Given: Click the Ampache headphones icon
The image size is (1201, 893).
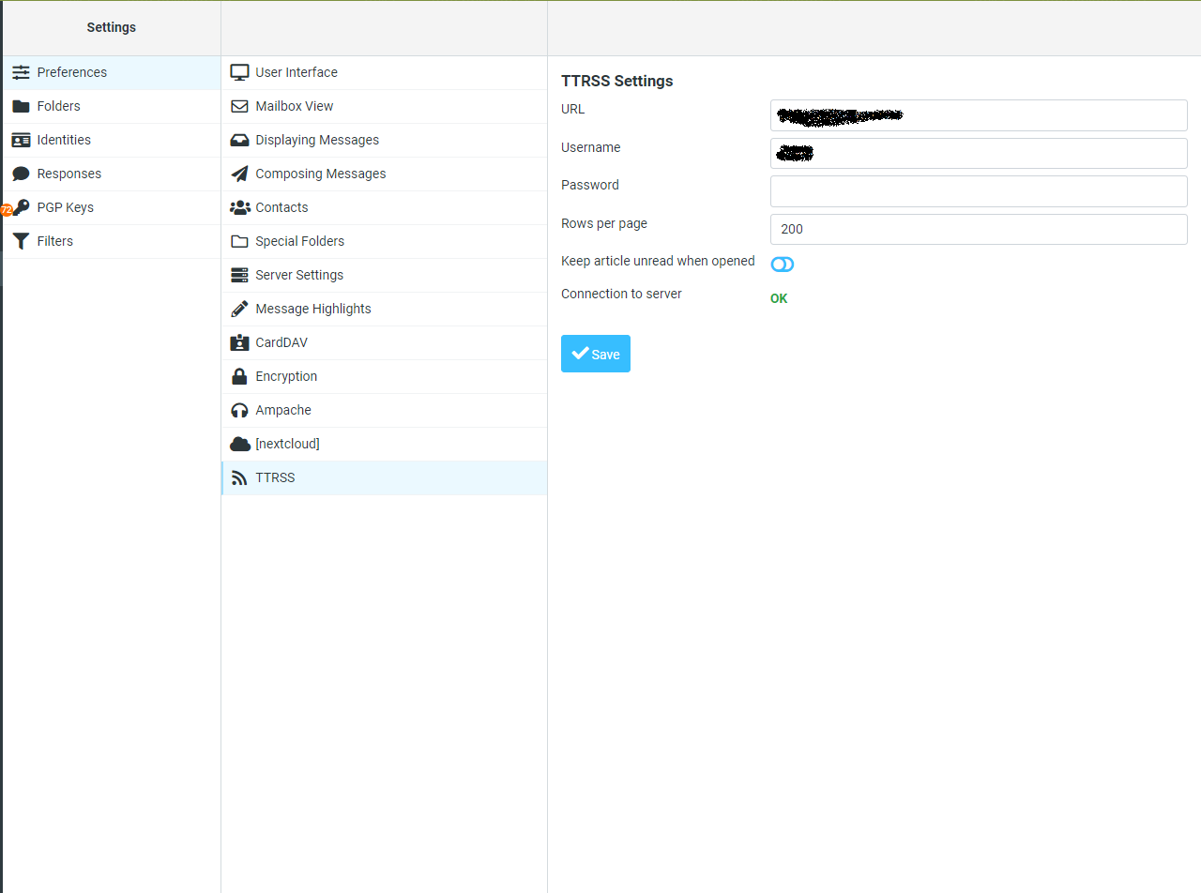Looking at the screenshot, I should (239, 410).
